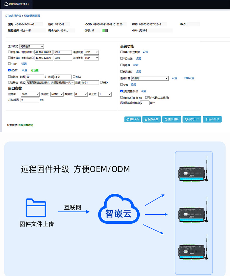The height and width of the screenshot is (276, 230).
Task: Click the signal strength bars indicator
Action: (x=105, y=31)
